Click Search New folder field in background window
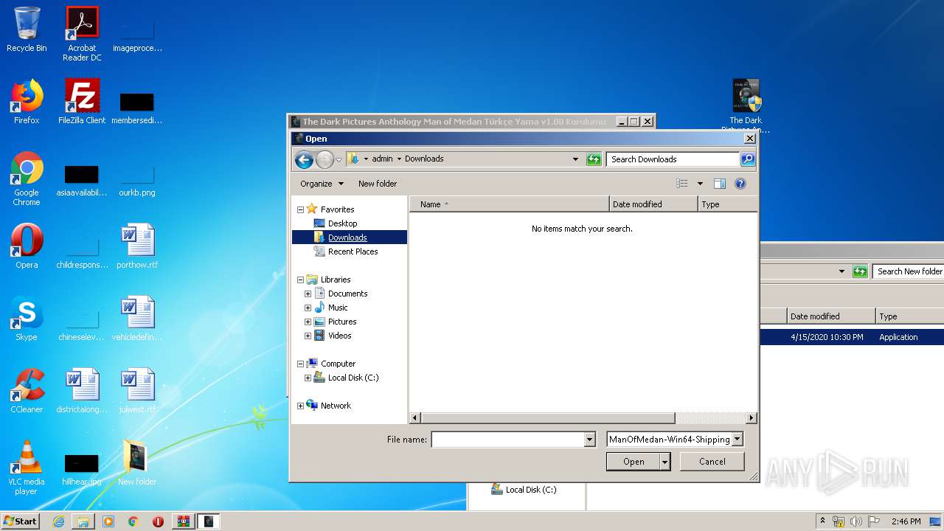 click(x=909, y=271)
